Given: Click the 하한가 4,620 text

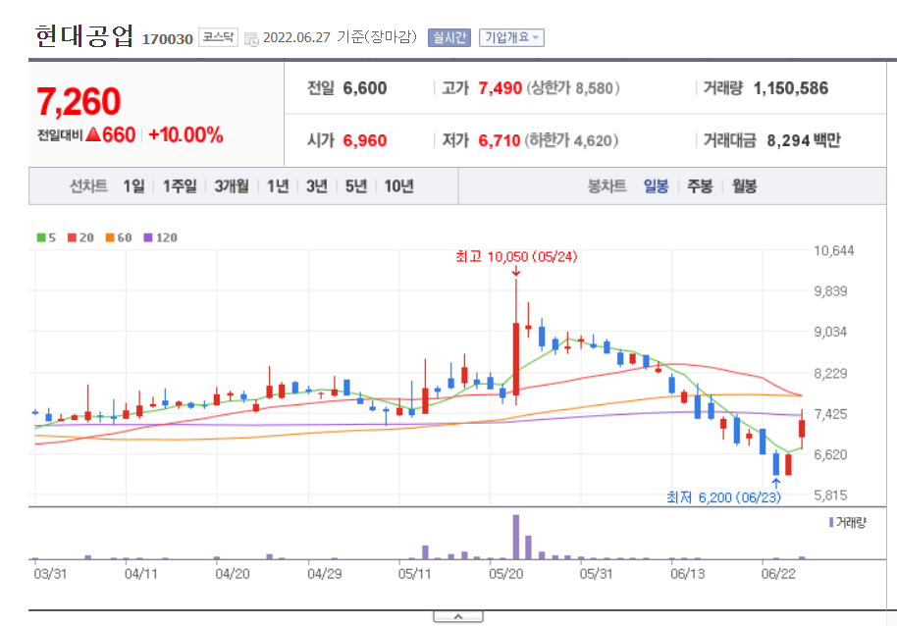Looking at the screenshot, I should (x=571, y=140).
